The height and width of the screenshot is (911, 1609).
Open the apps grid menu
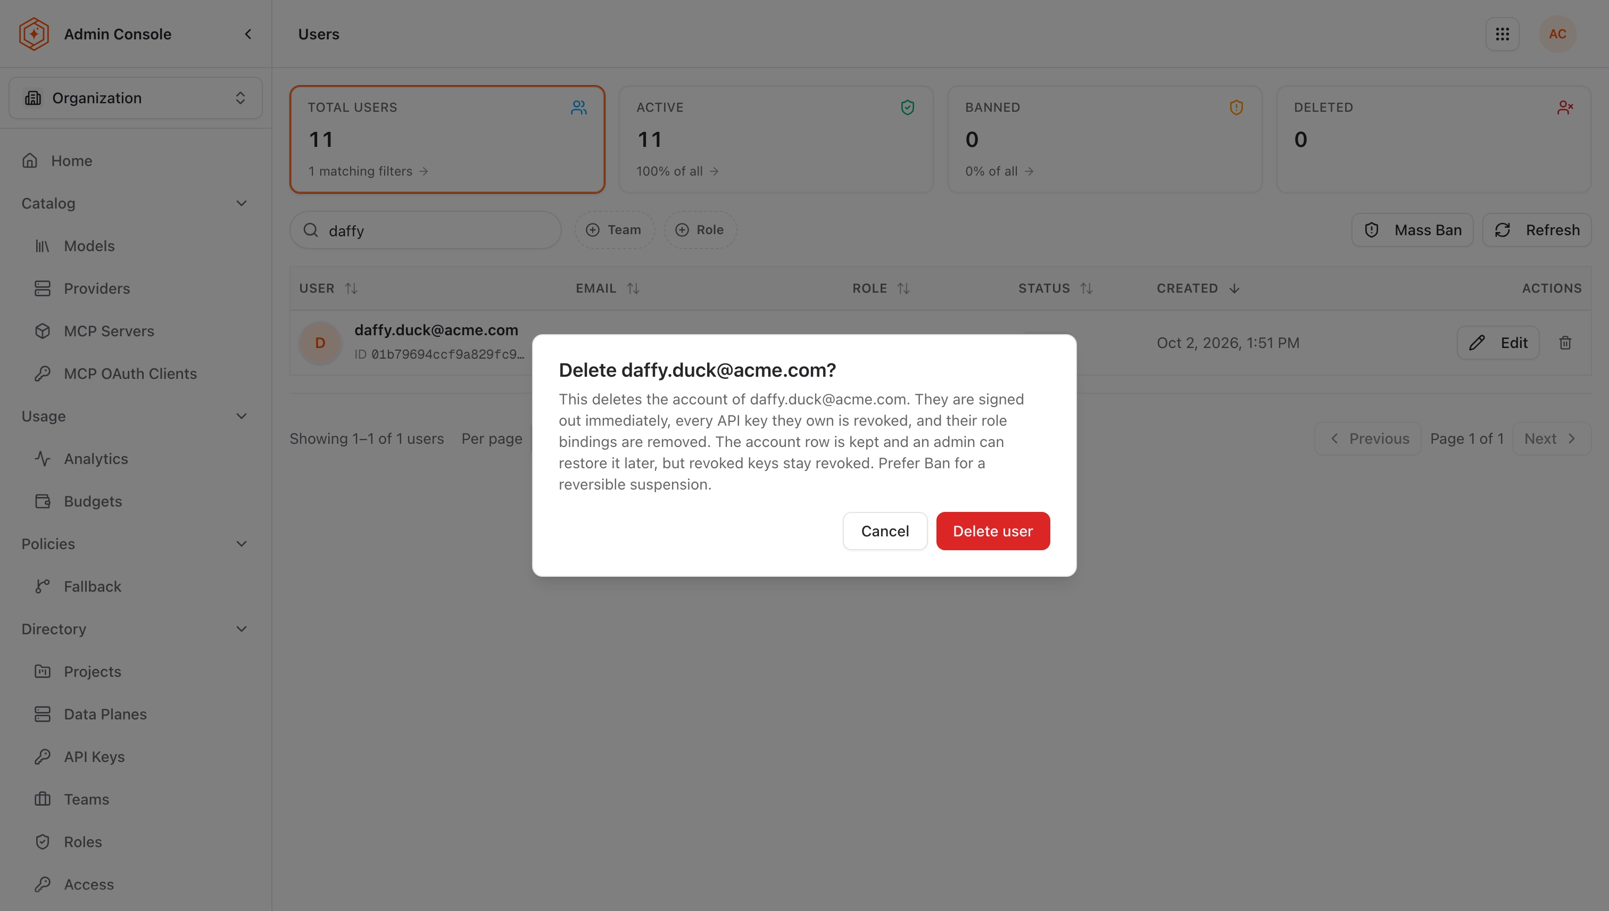[x=1502, y=34]
